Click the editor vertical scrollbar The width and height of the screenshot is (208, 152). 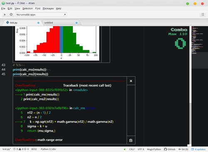click(191, 86)
